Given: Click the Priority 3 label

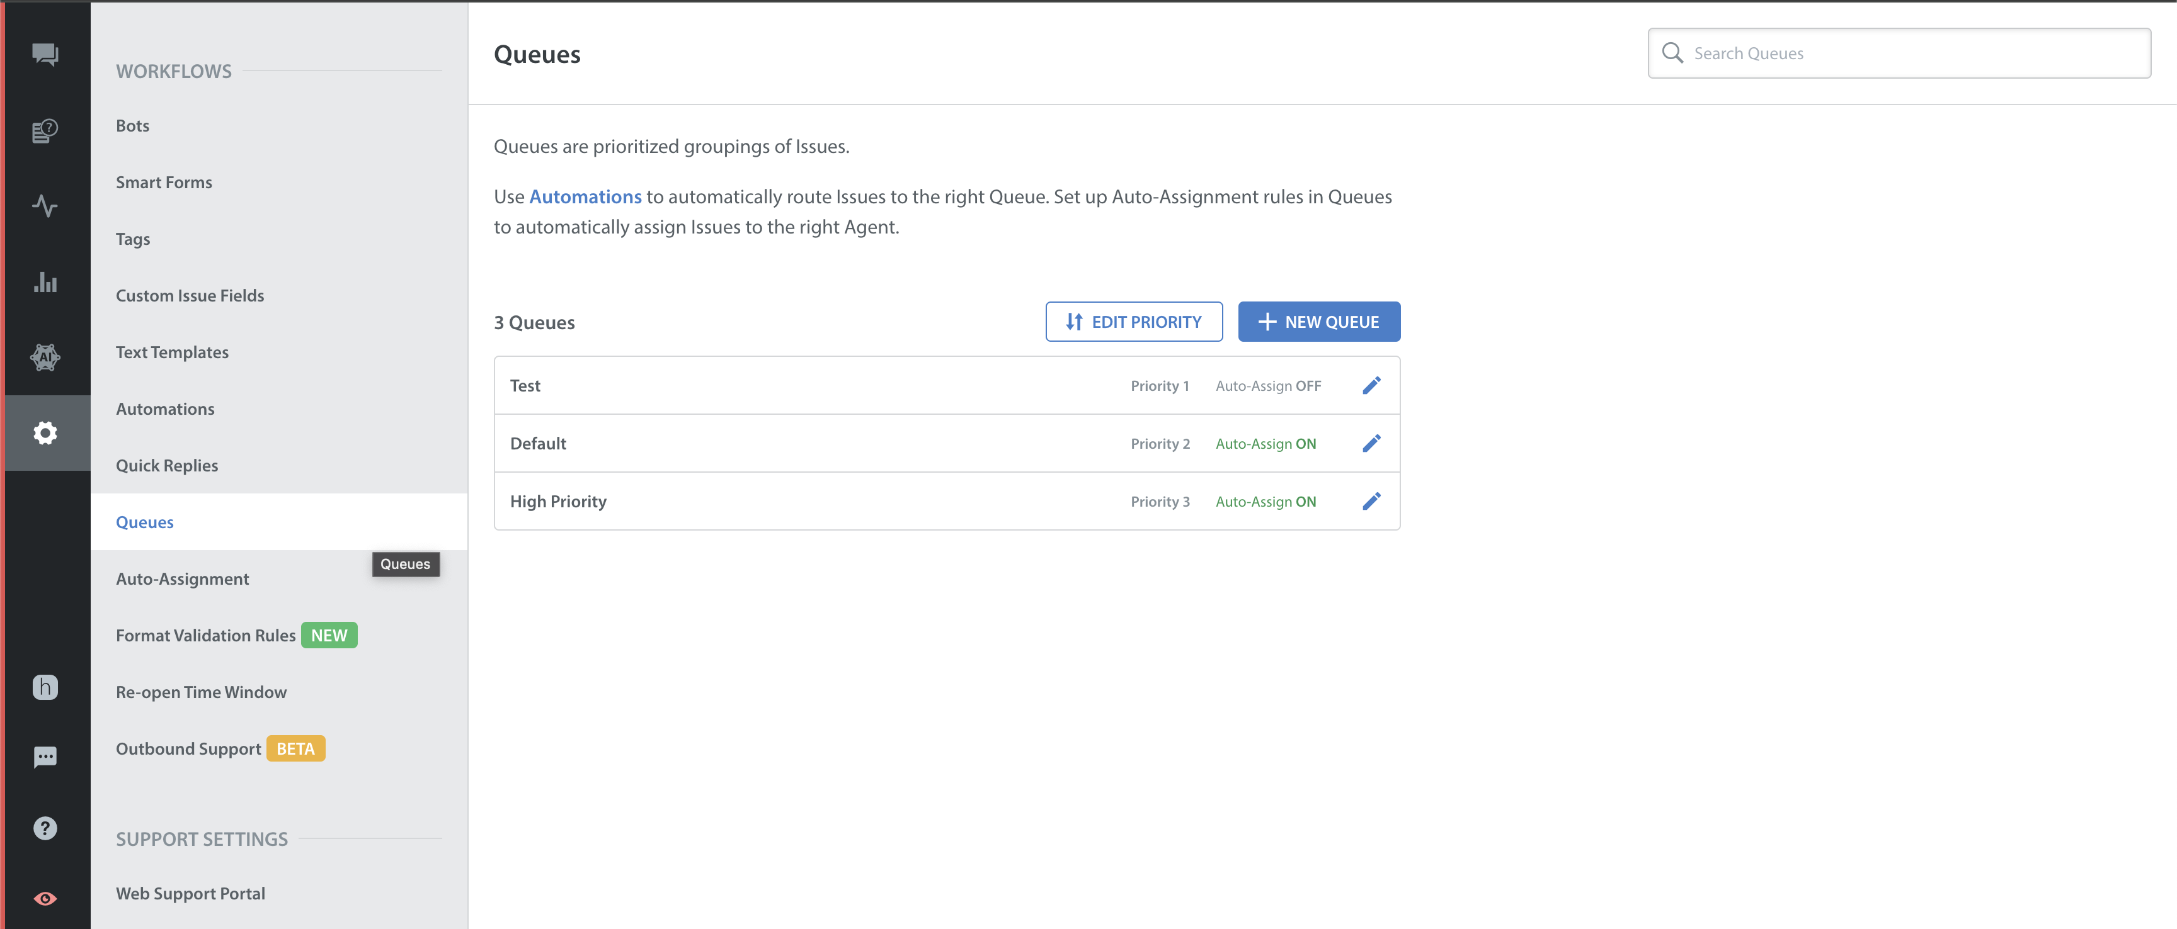Looking at the screenshot, I should tap(1160, 502).
